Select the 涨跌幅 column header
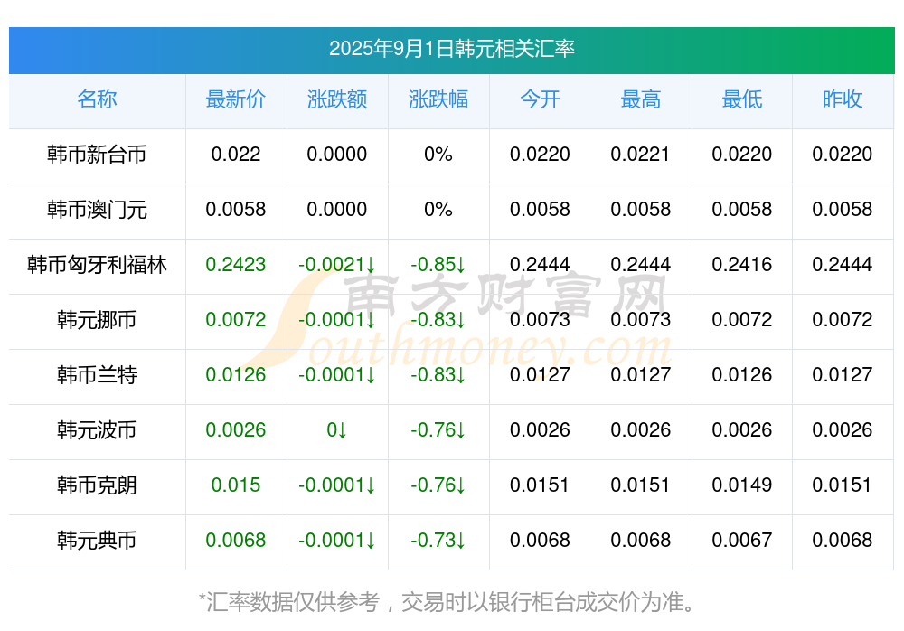The width and height of the screenshot is (904, 631). [438, 99]
